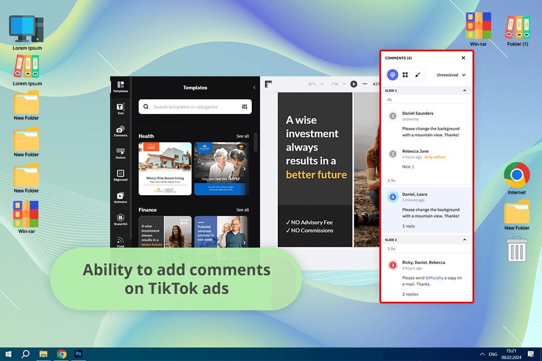This screenshot has height=361, width=542.
Task: Switch to the Templates tab
Action: 120,86
